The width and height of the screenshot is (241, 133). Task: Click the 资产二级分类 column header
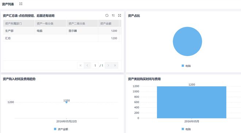coord(82,23)
